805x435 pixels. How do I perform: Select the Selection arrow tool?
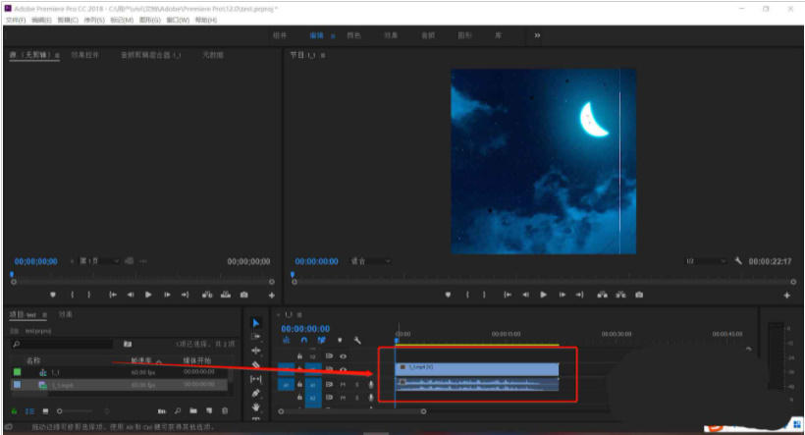256,322
